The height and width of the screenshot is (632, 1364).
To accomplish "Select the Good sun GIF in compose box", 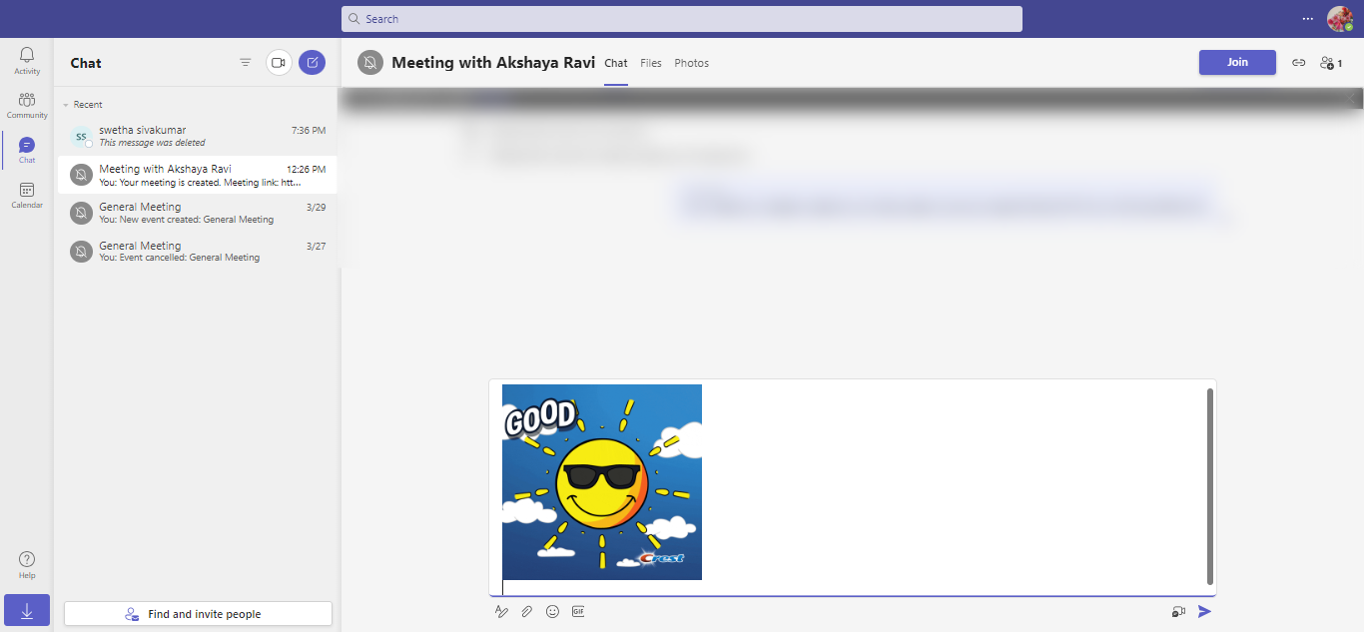I will tap(602, 482).
